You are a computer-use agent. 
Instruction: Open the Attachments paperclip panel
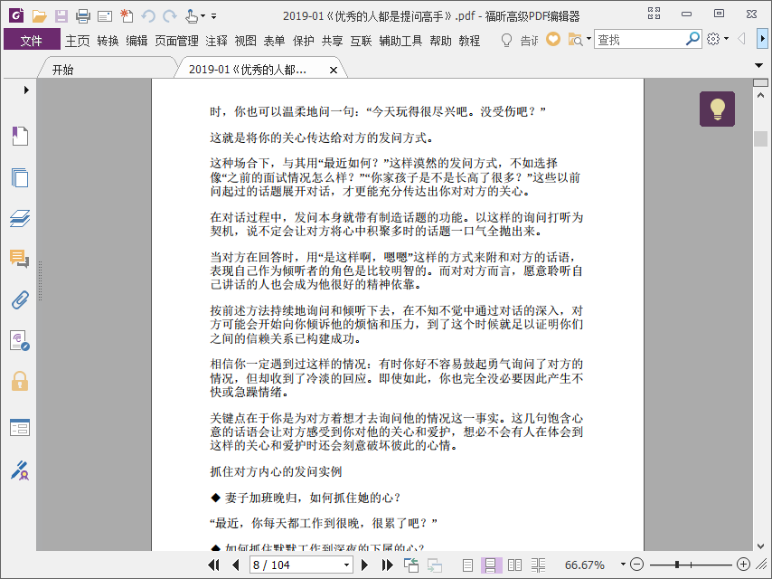pos(20,299)
